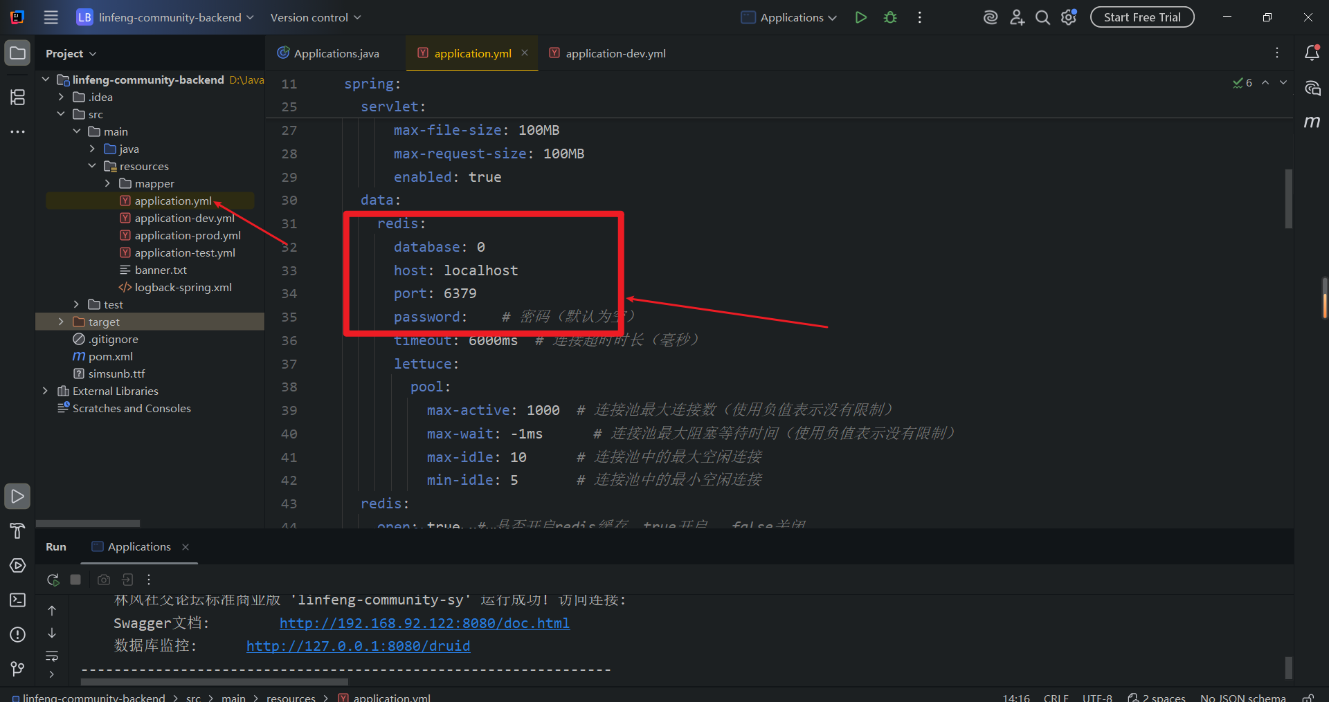1329x702 pixels.
Task: Rerun Applications in Run panel
Action: click(x=53, y=580)
